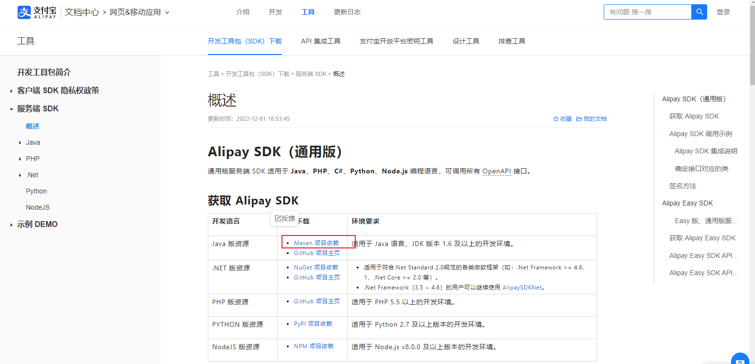
Task: Click 工具 in the breadcrumb
Action: 214,74
